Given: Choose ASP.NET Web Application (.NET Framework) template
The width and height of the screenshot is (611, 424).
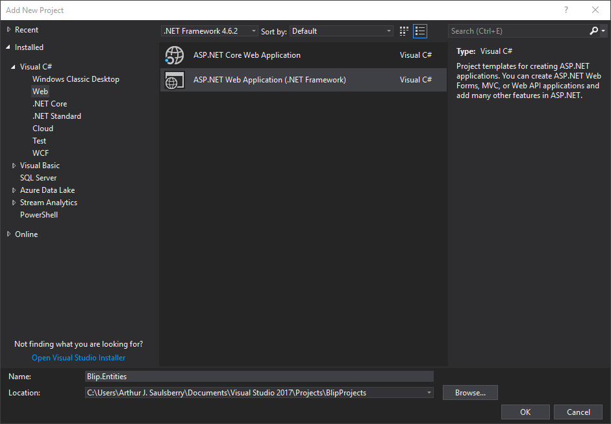Looking at the screenshot, I should pyautogui.click(x=303, y=80).
